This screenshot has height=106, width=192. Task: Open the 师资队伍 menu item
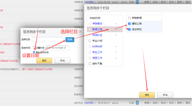(x=97, y=35)
